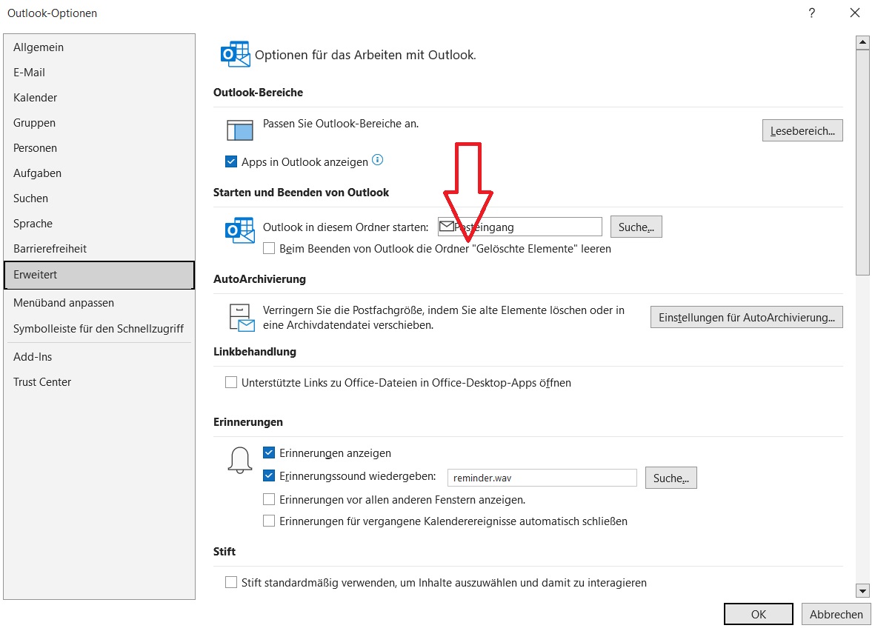Open the Trust Center category
Image resolution: width=875 pixels, height=631 pixels.
[99, 381]
